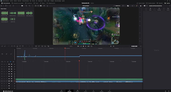Go to next clip icon

pyautogui.click(x=113, y=46)
